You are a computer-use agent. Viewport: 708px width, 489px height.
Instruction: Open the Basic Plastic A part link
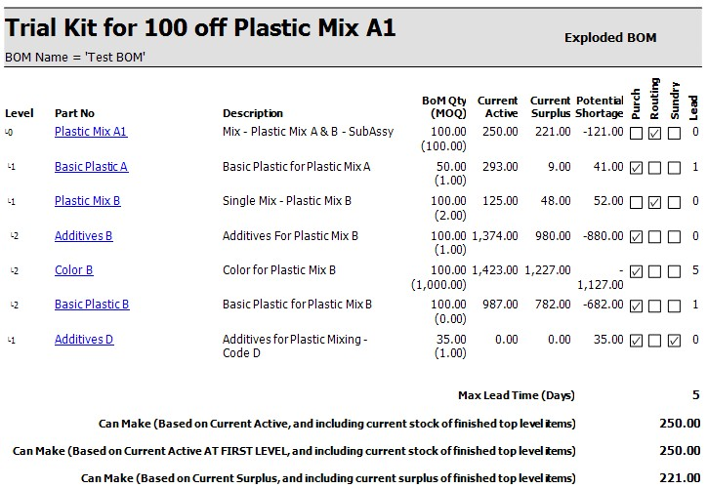tap(91, 167)
